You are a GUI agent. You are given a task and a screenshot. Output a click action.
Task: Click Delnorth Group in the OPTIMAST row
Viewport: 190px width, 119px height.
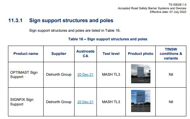point(59,74)
